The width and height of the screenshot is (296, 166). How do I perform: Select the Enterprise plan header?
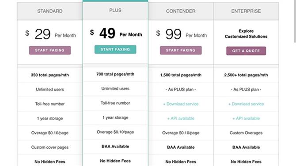(246, 11)
